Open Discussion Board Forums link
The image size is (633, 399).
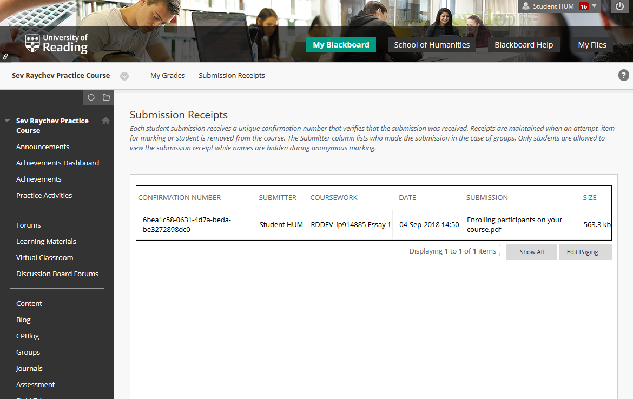(57, 274)
